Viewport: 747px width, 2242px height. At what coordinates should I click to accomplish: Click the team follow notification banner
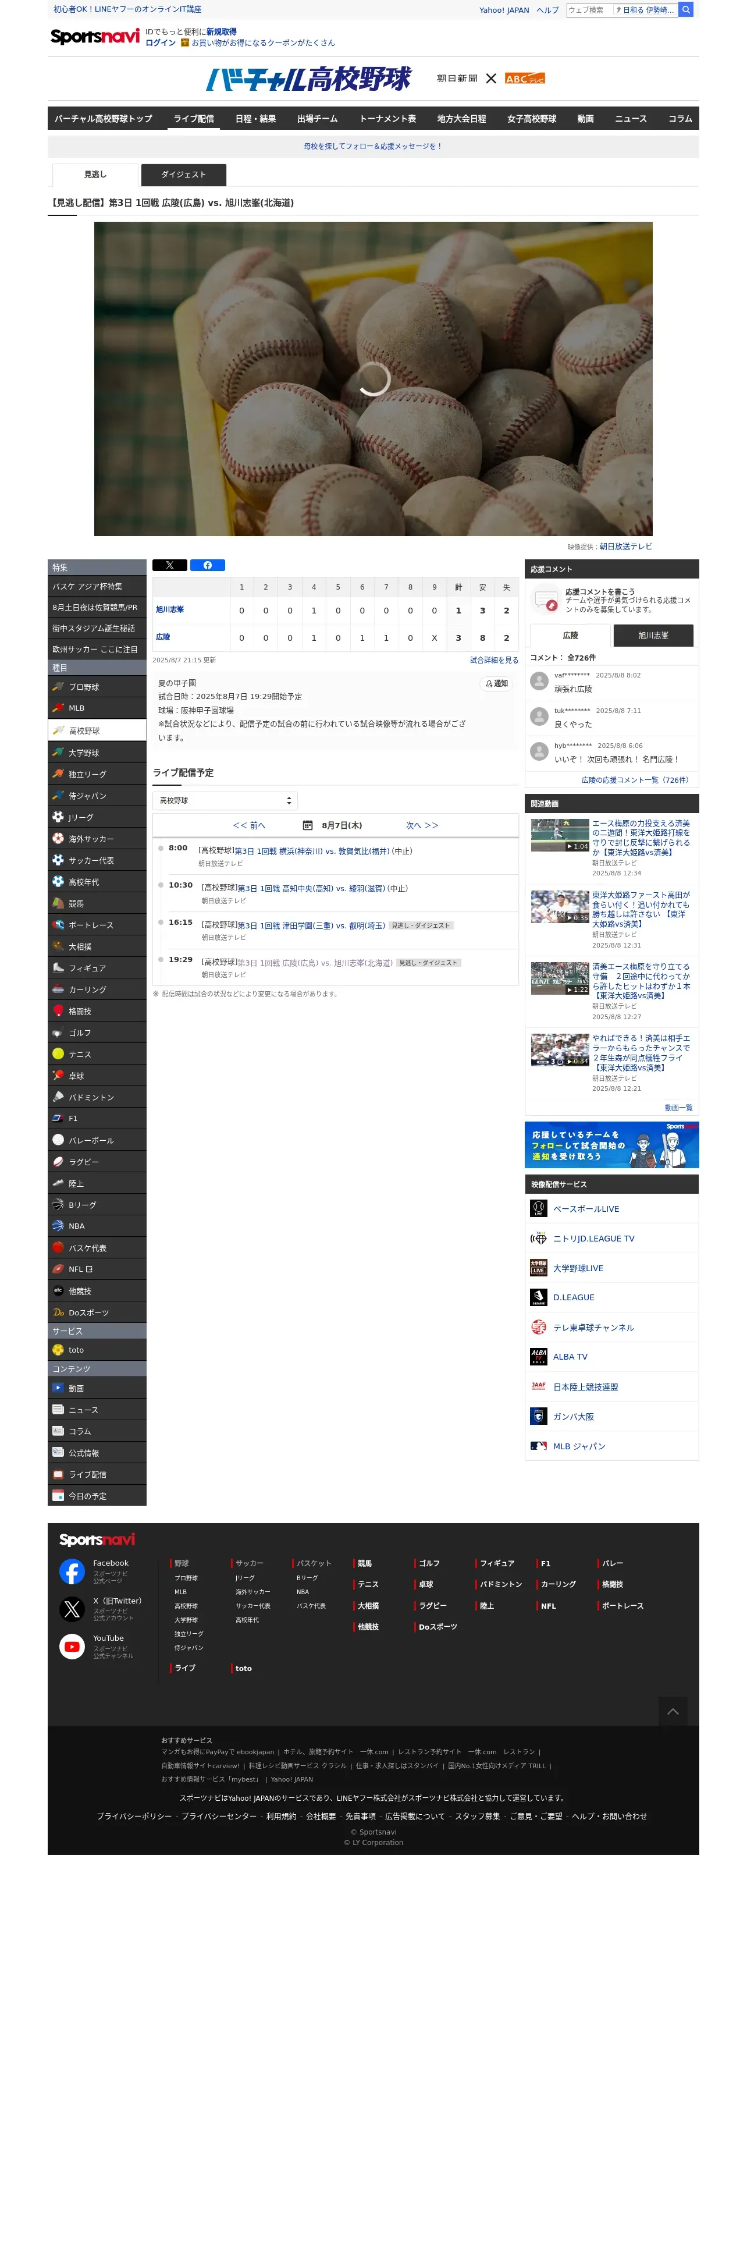(x=611, y=1144)
